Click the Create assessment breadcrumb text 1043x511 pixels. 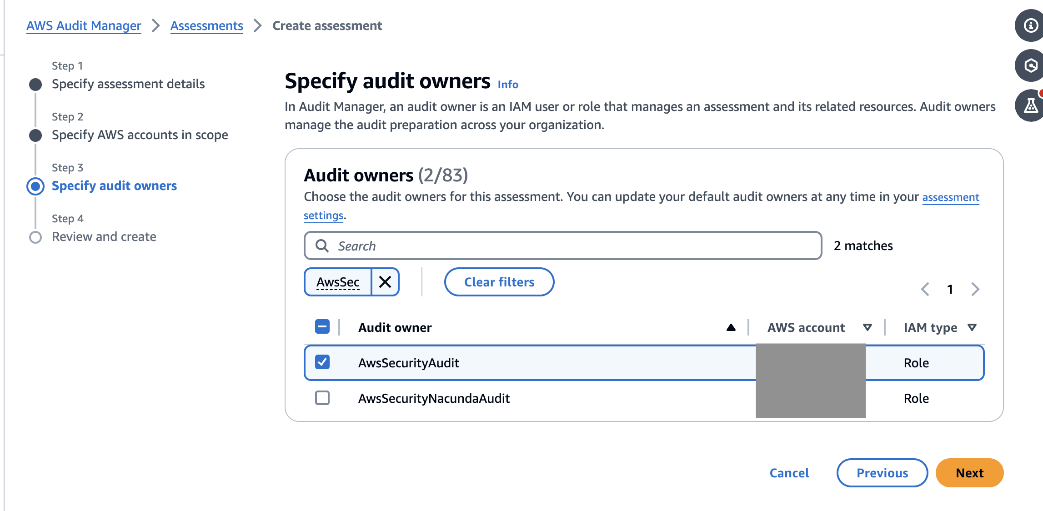click(327, 26)
